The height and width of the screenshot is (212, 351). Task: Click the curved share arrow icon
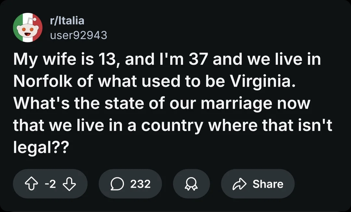point(239,184)
